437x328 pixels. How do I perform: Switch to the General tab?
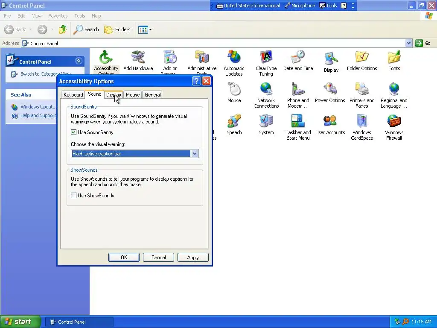coord(152,94)
